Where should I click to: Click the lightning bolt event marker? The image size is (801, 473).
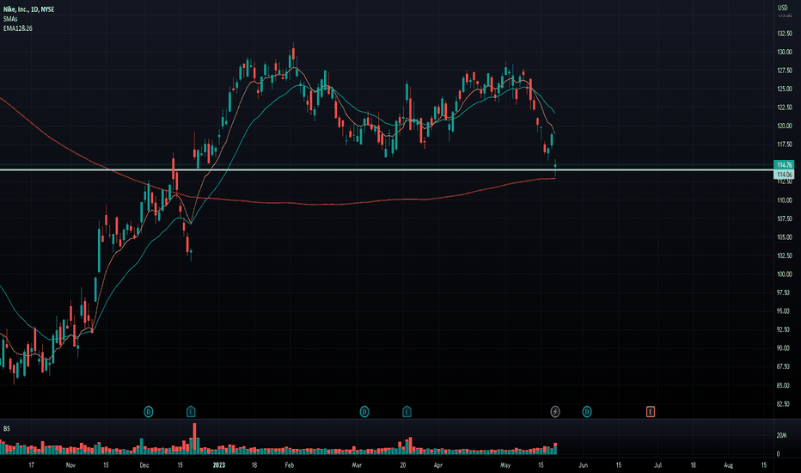(x=555, y=412)
